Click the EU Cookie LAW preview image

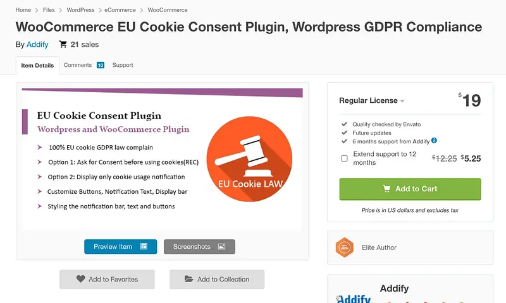point(163,159)
